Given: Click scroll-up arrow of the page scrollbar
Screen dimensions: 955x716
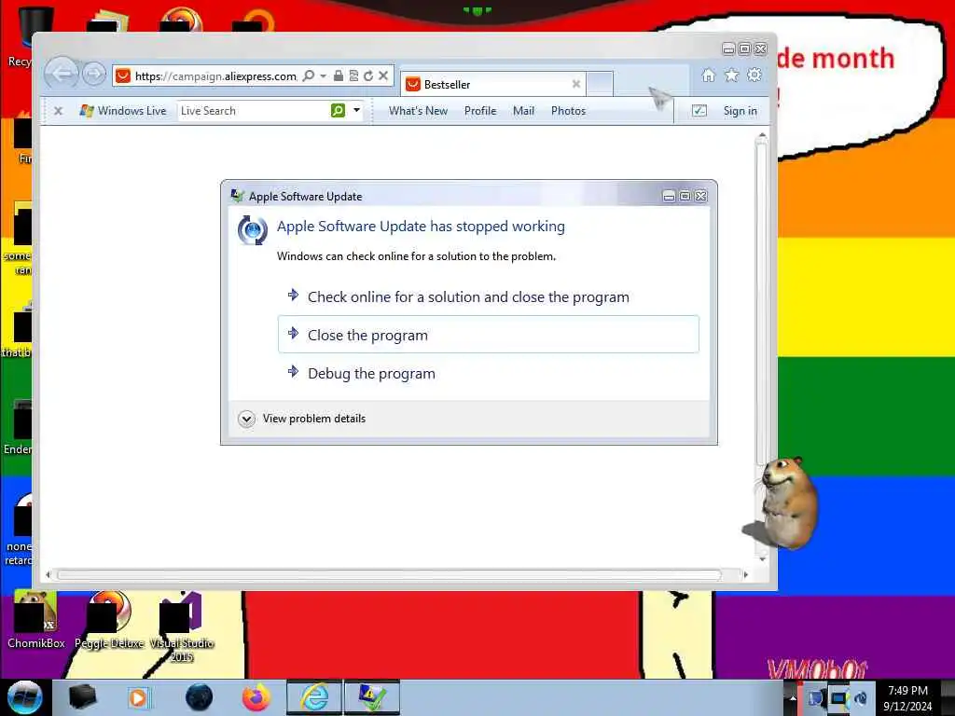Looking at the screenshot, I should 762,134.
